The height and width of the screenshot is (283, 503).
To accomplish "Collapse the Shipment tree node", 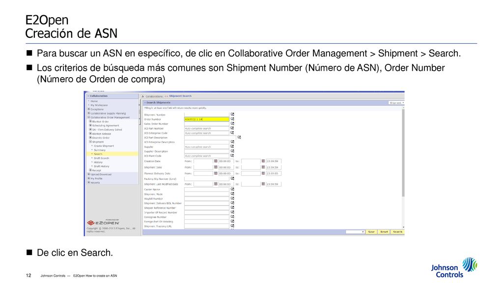I will click(90, 141).
